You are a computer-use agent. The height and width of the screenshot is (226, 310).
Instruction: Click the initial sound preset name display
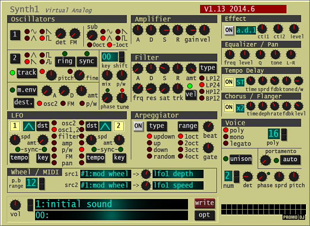coord(111,204)
